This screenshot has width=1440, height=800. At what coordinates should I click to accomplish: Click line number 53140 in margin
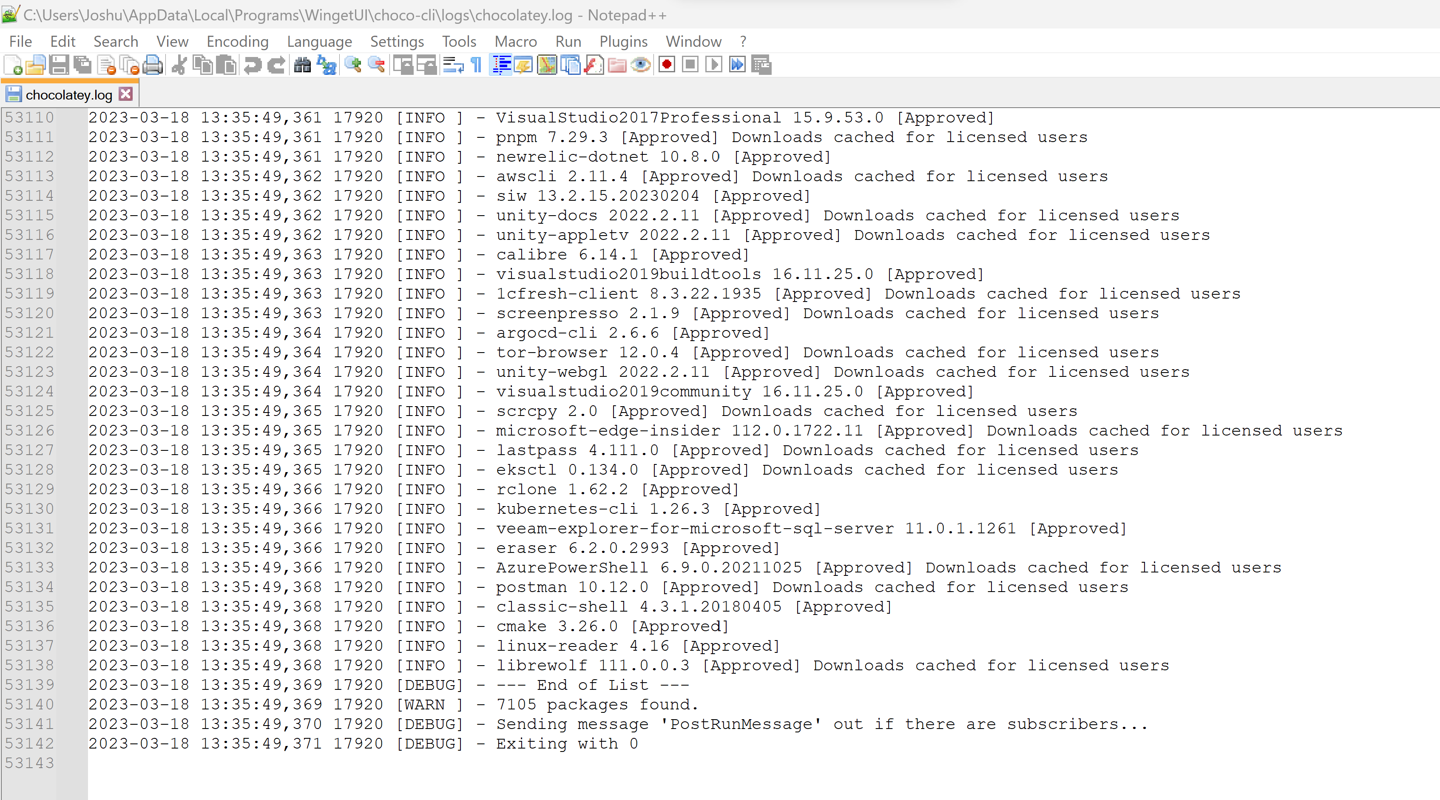pos(30,704)
